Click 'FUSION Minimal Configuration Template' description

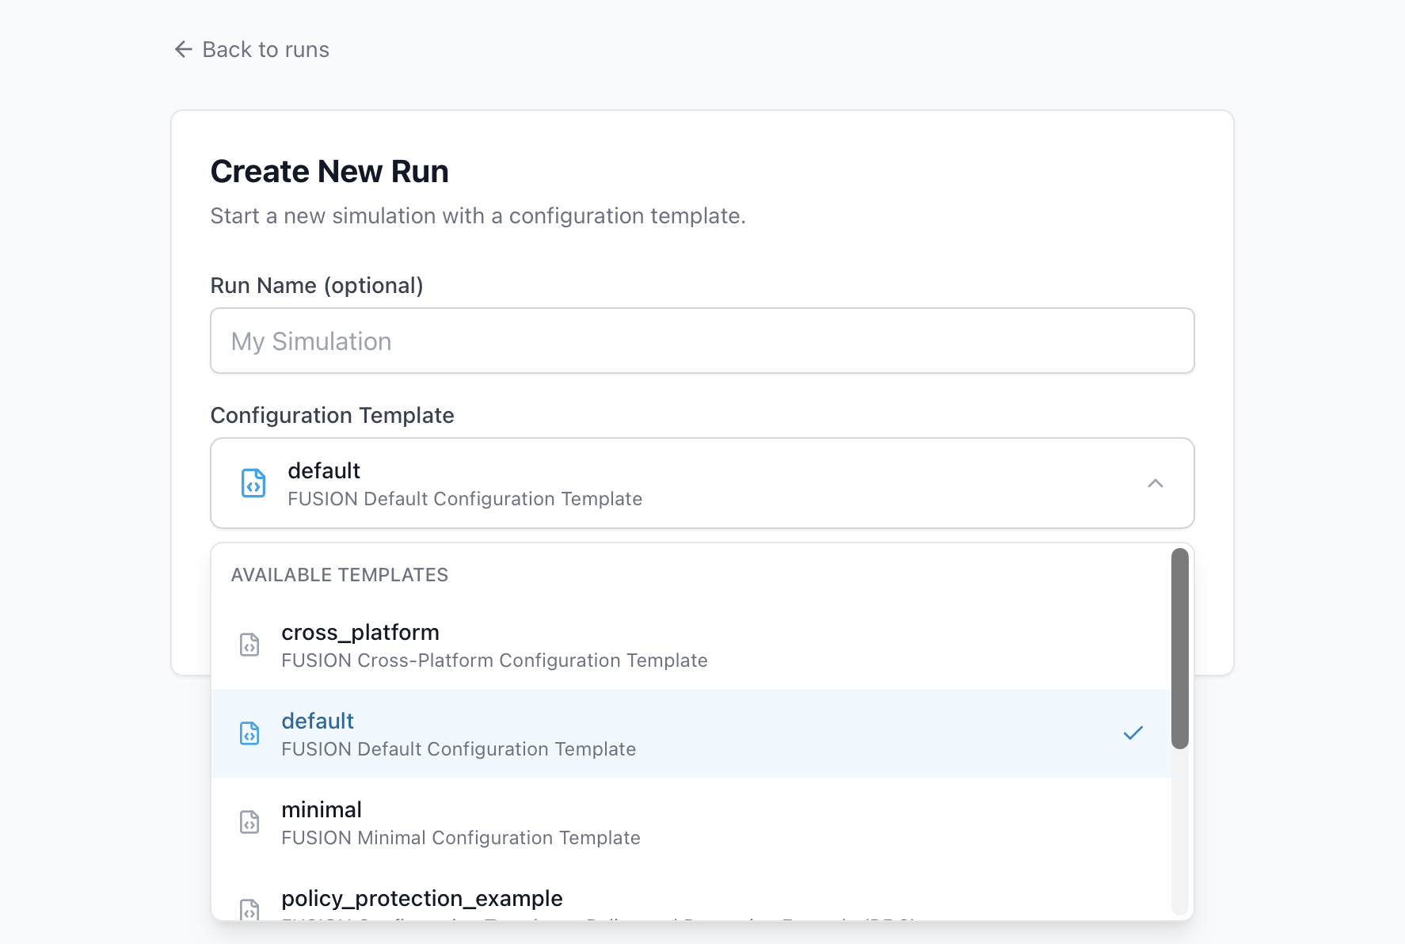[x=461, y=838]
